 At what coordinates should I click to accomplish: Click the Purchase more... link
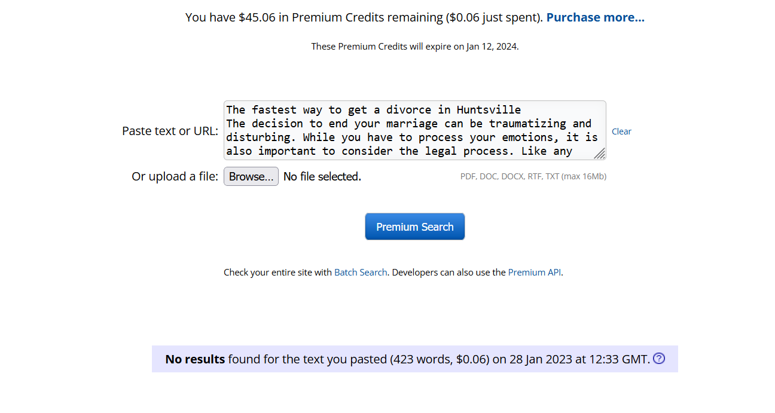[x=595, y=17]
